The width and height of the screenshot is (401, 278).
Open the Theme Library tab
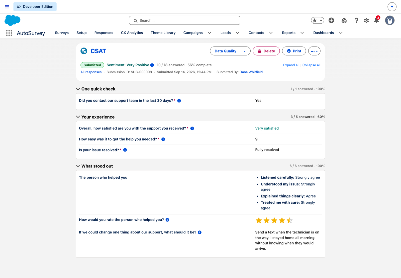tap(163, 33)
